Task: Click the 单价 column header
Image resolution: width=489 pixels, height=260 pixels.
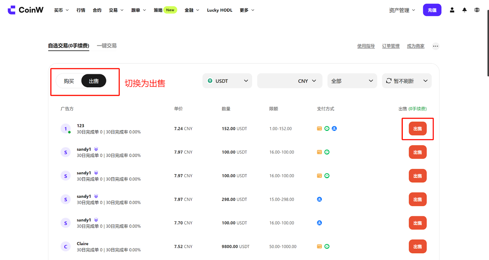Action: tap(178, 109)
